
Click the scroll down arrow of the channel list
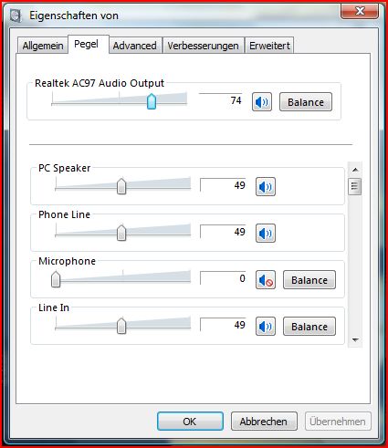click(x=355, y=339)
